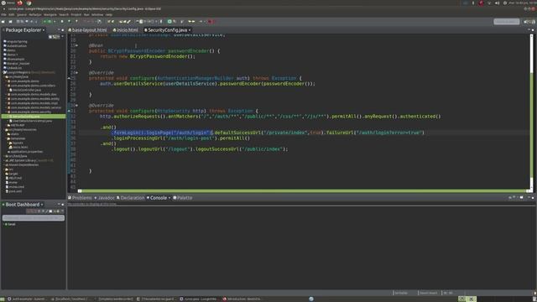Image resolution: width=537 pixels, height=302 pixels.
Task: Click the Smart Insert status bar entry
Action: [428, 293]
